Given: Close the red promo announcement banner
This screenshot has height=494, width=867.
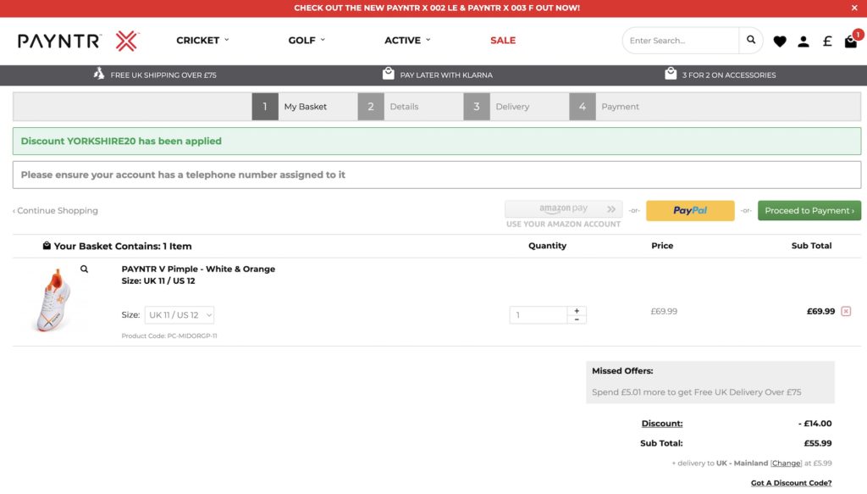Looking at the screenshot, I should coord(854,8).
